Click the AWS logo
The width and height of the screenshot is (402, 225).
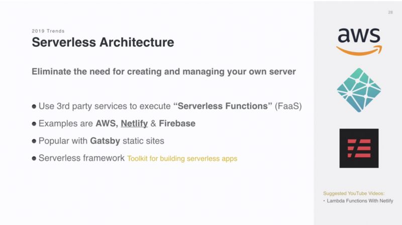[x=359, y=42]
